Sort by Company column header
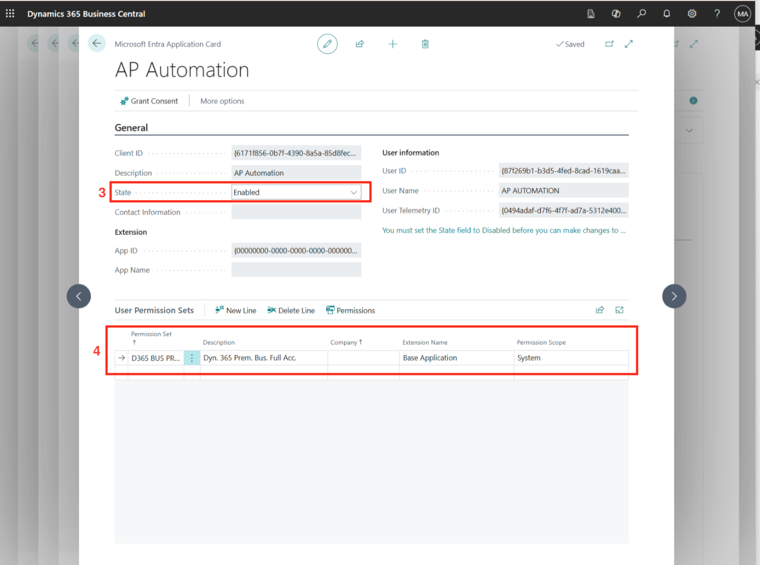The height and width of the screenshot is (565, 760). coord(346,342)
